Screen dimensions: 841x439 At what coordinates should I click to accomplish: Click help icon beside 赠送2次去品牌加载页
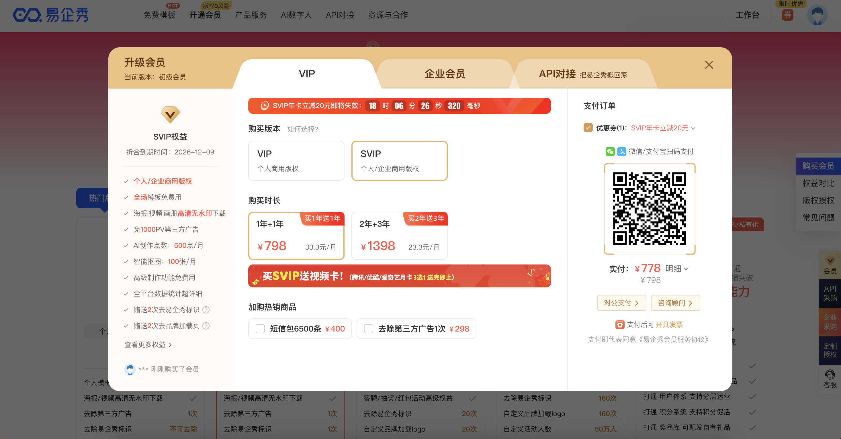pyautogui.click(x=206, y=326)
